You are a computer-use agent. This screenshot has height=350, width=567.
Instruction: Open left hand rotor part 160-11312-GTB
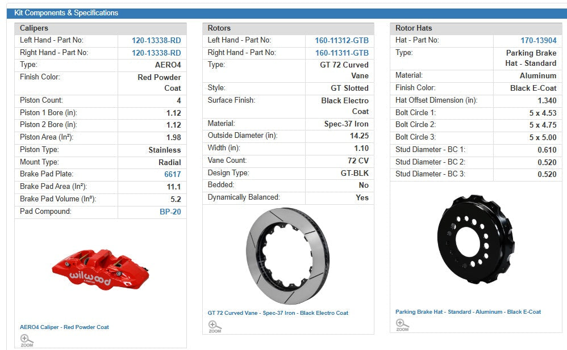[x=341, y=40]
